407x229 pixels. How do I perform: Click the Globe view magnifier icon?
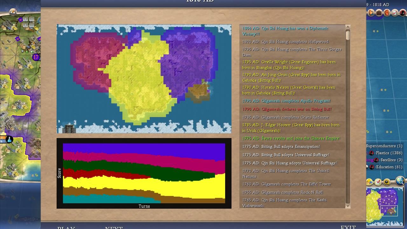400,181
